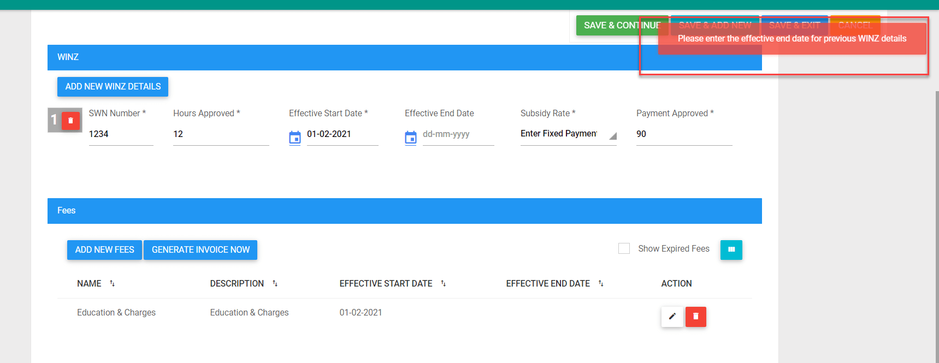Screen dimensions: 939x363
Task: Click the ACTION column header
Action: (676, 283)
